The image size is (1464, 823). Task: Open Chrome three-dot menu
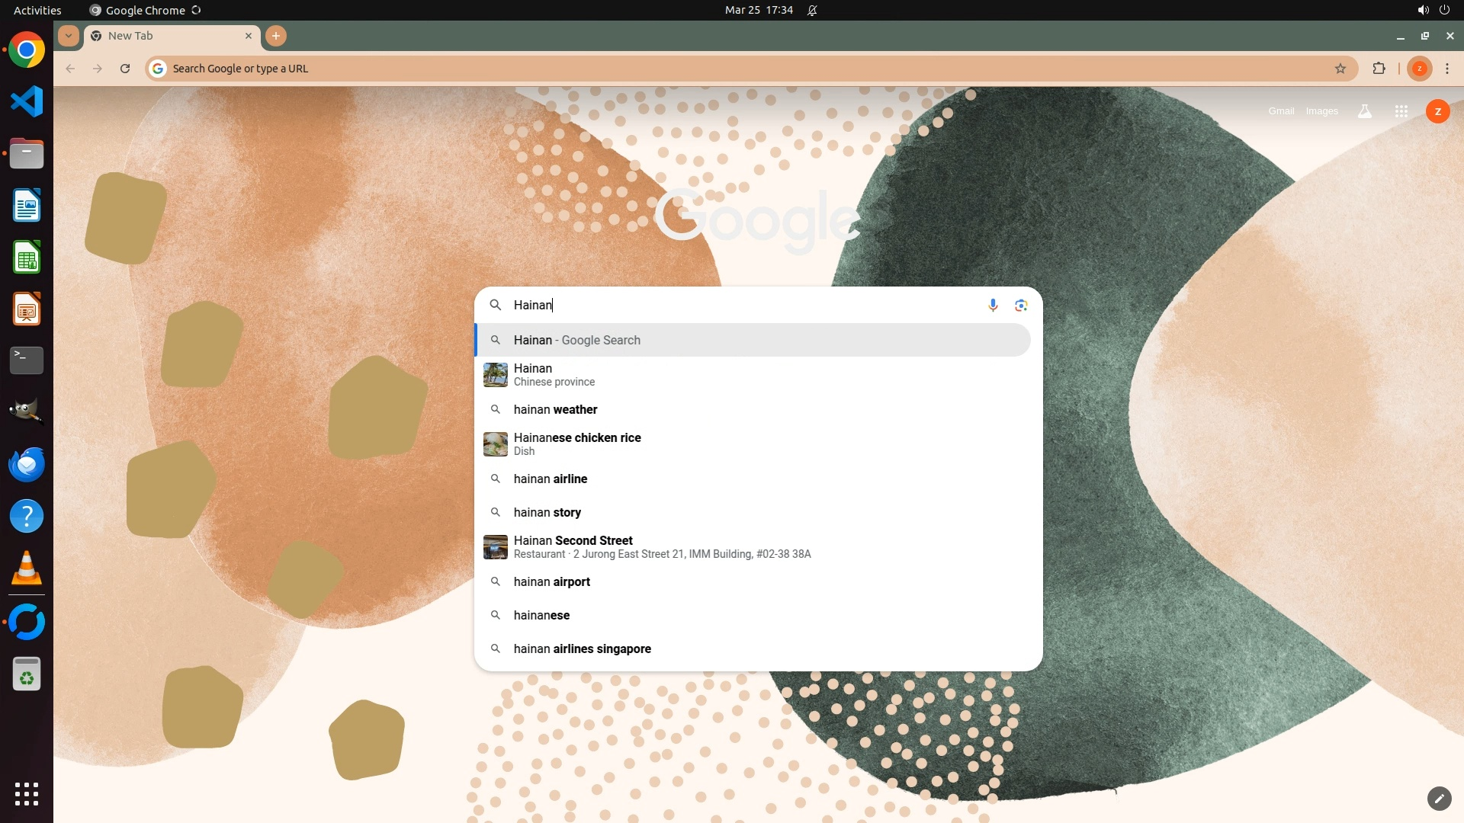1446,69
